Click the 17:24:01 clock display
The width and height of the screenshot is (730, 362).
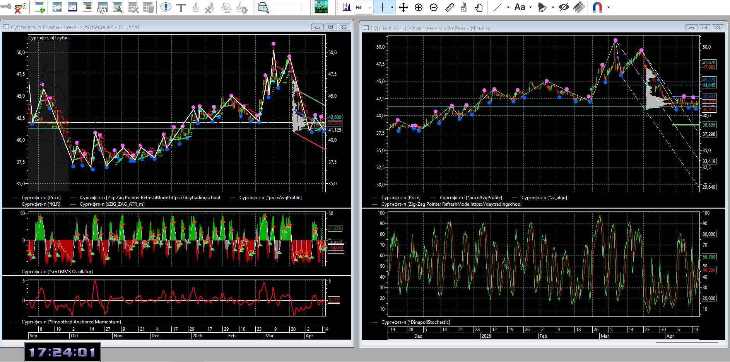tap(62, 352)
